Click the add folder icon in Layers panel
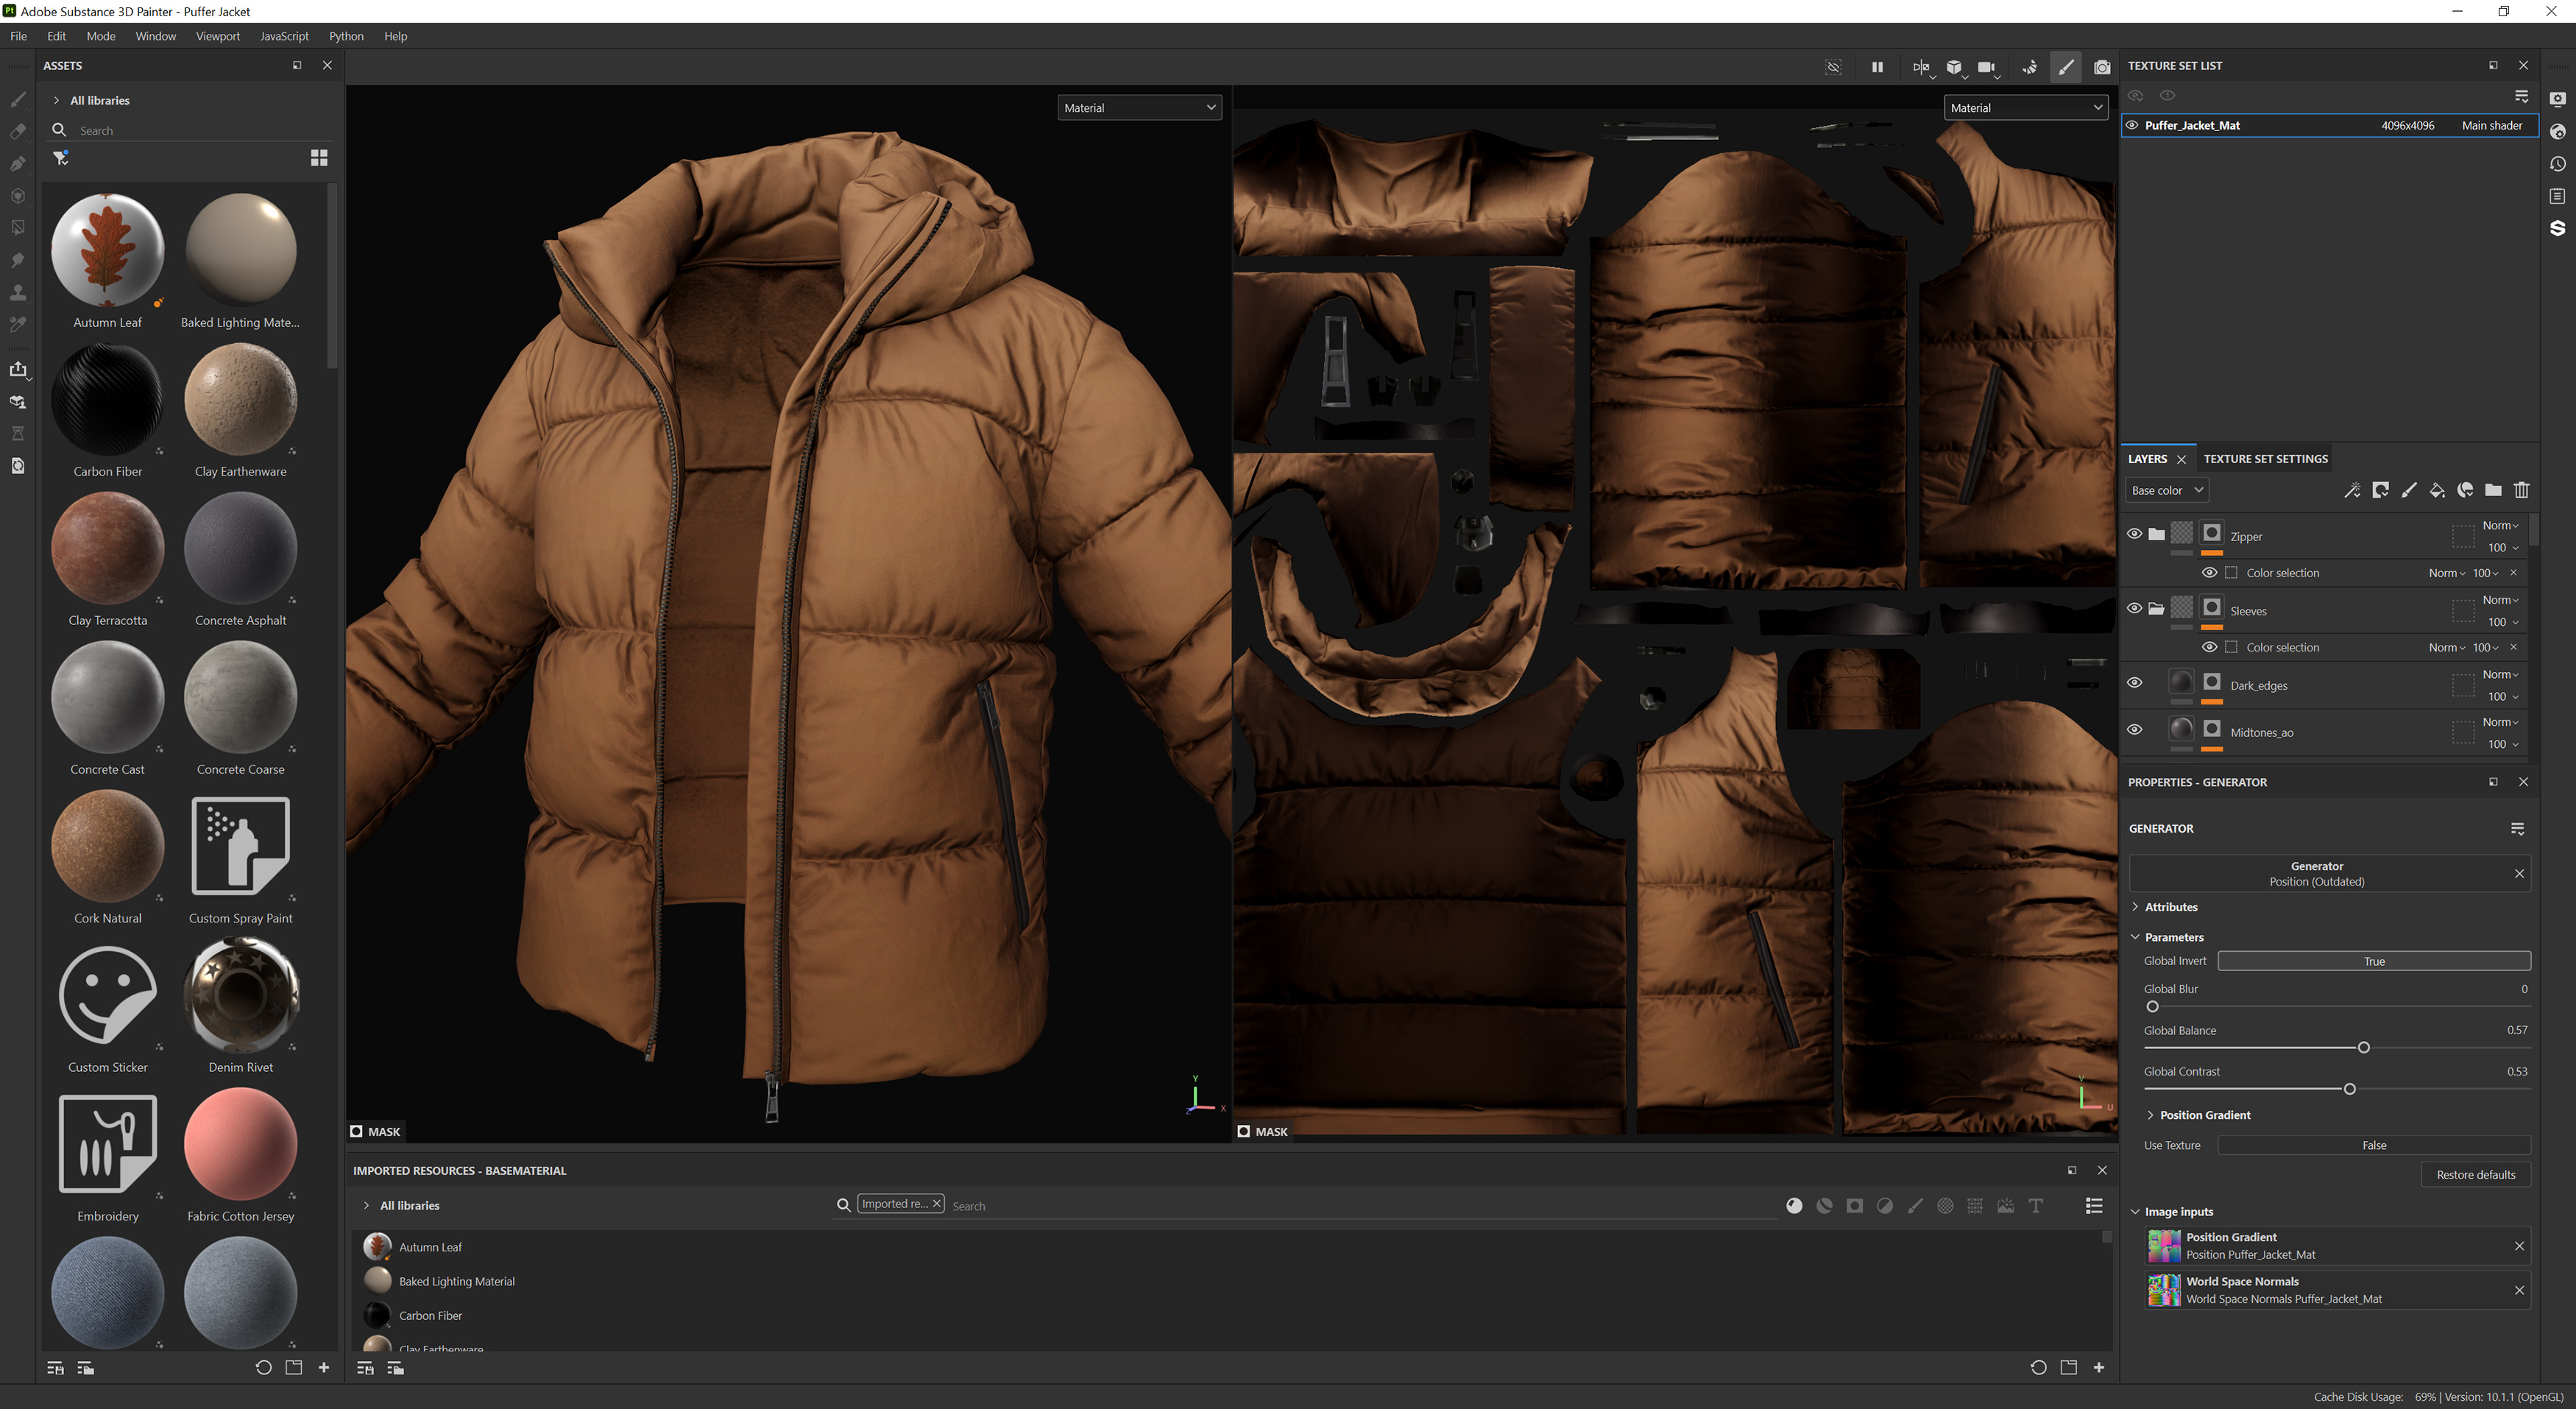Viewport: 2576px width, 1409px height. [x=2494, y=490]
